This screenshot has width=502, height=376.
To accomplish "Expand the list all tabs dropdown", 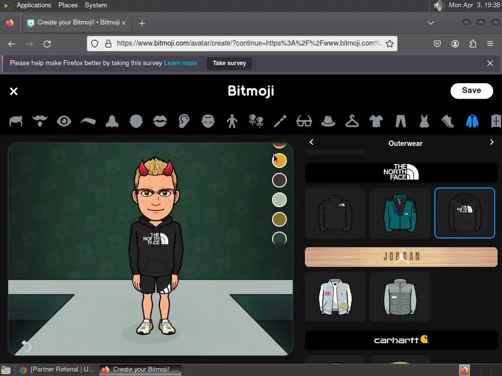I will coord(431,23).
